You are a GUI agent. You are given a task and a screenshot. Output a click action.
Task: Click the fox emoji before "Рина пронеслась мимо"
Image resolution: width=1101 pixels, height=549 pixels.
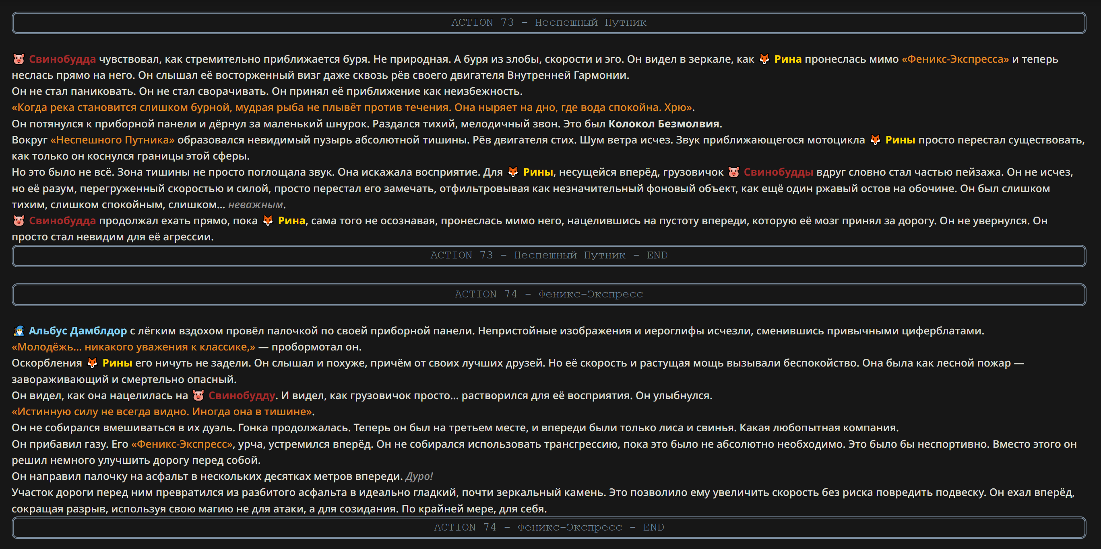(764, 59)
